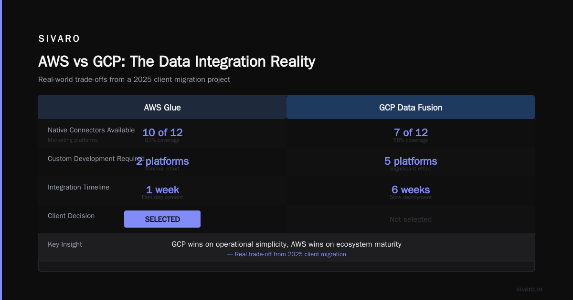
Task: Select the AWS Glue column header
Action: pyautogui.click(x=162, y=107)
